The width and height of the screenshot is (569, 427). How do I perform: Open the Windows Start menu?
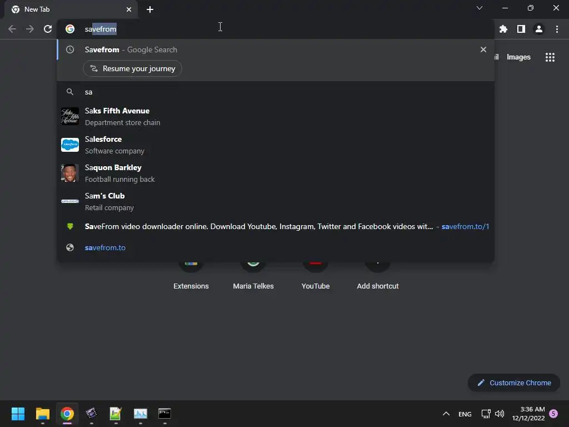pyautogui.click(x=18, y=414)
